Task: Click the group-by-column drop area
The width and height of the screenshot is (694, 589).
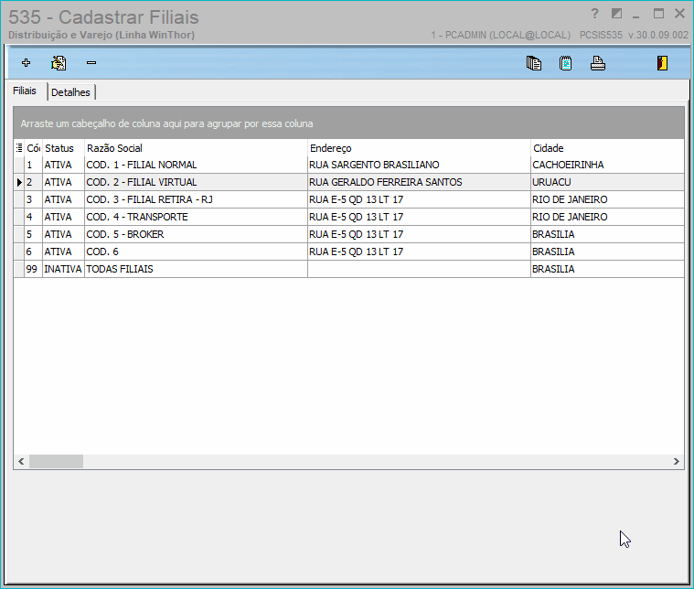Action: coord(348,123)
